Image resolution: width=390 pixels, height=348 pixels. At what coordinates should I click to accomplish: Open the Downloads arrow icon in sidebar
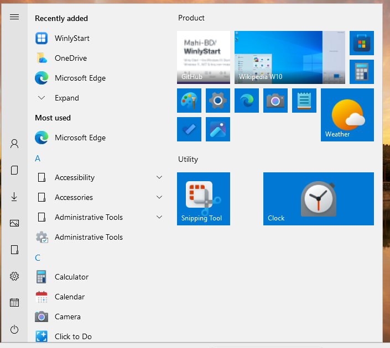tap(14, 197)
